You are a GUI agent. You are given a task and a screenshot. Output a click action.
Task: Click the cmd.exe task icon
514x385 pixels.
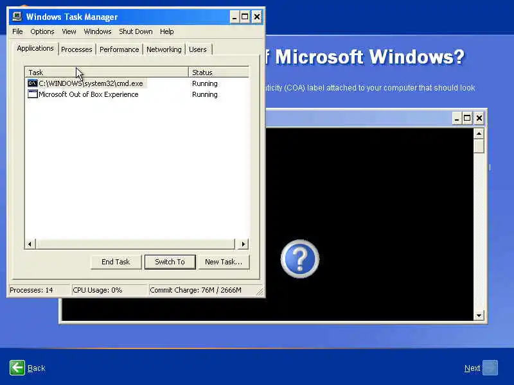[x=33, y=83]
